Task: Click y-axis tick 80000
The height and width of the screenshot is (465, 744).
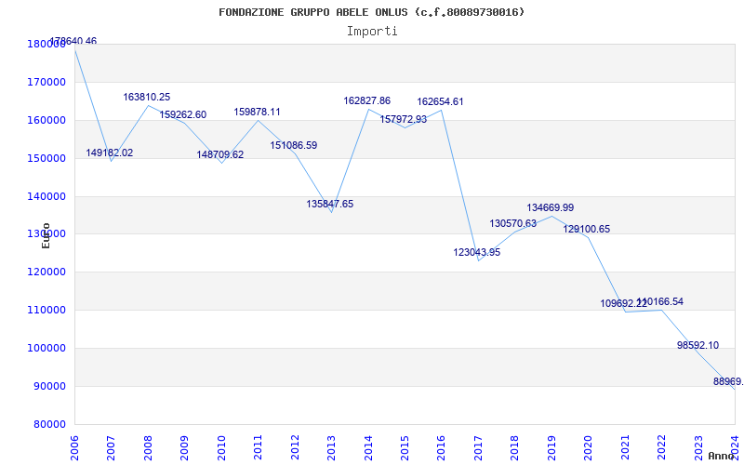Action: click(52, 424)
